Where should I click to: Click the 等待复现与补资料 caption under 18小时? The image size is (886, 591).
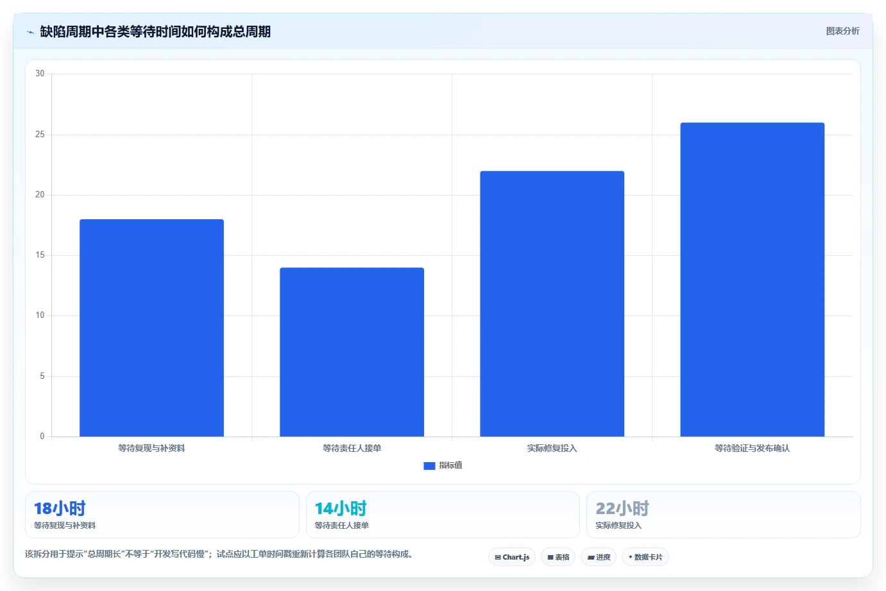(x=65, y=525)
